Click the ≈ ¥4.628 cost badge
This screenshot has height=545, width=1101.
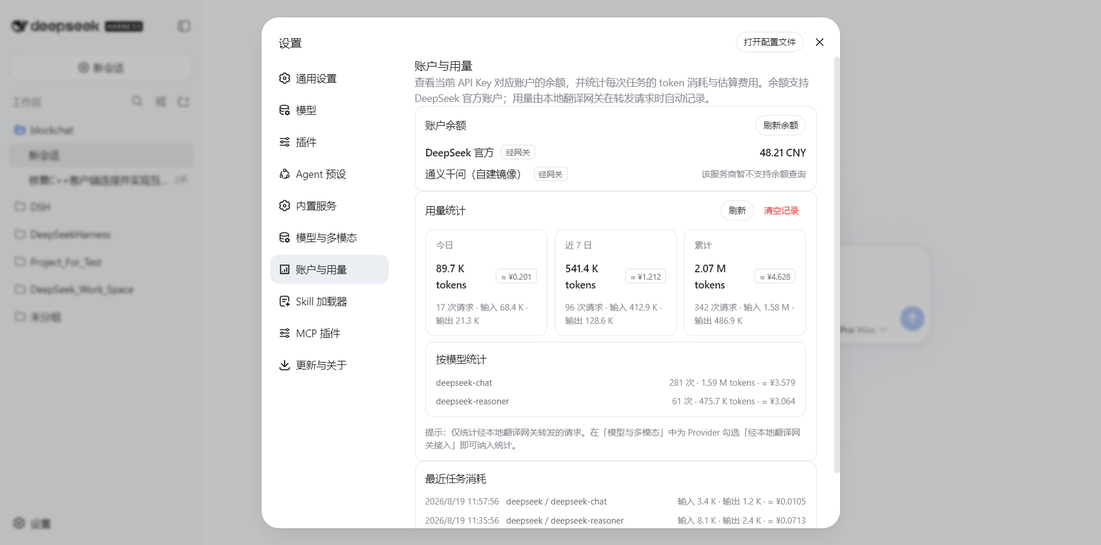coord(775,277)
